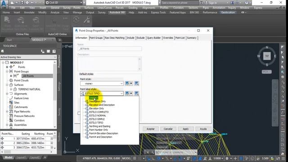
Task: Click the Point style edit button
Action: point(127,84)
